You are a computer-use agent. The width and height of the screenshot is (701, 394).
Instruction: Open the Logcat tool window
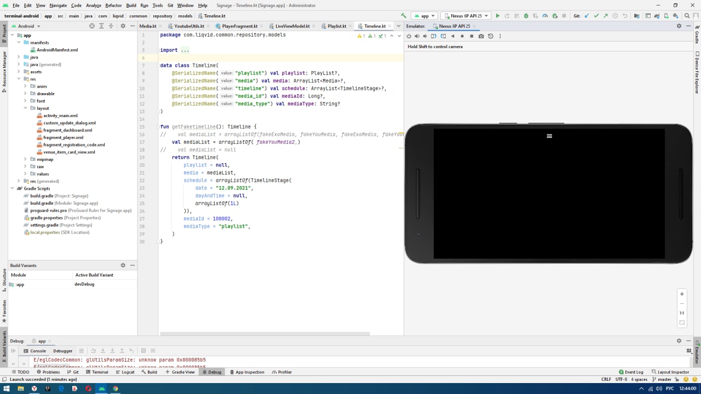tap(125, 372)
